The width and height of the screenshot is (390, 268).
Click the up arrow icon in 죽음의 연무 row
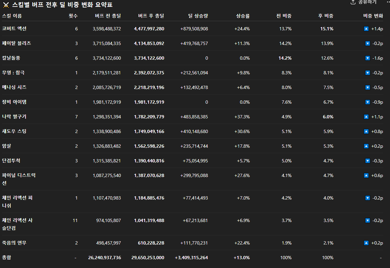tap(366, 243)
